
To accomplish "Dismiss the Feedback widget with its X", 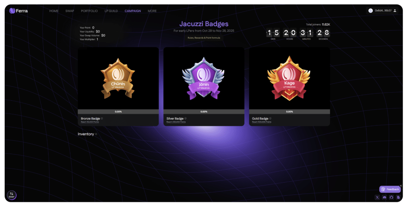I will point(401,186).
